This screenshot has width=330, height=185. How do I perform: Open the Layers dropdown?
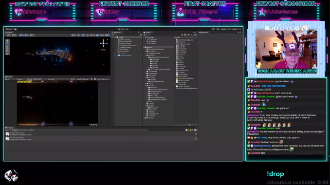pyautogui.click(x=226, y=29)
